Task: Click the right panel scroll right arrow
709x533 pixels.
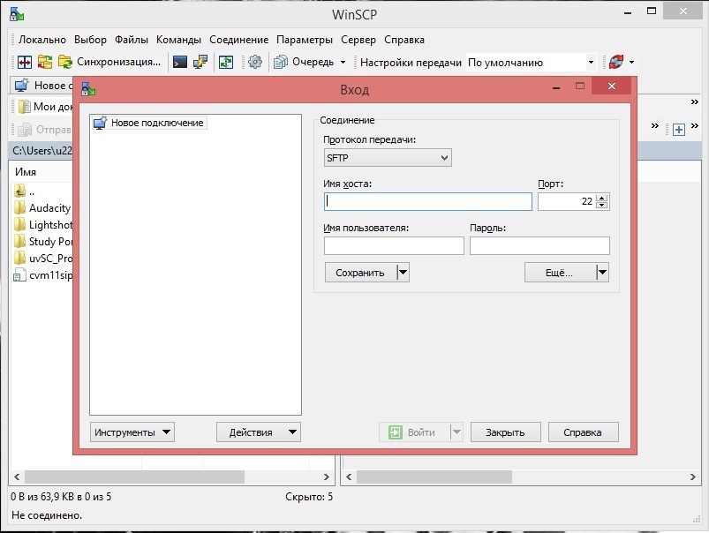Action: [x=693, y=477]
